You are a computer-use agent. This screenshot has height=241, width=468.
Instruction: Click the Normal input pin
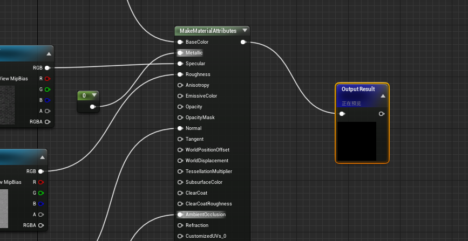[180, 128]
